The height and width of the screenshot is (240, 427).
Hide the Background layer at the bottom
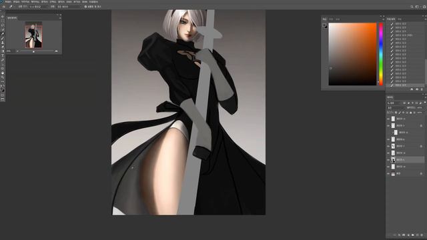[x=388, y=173]
